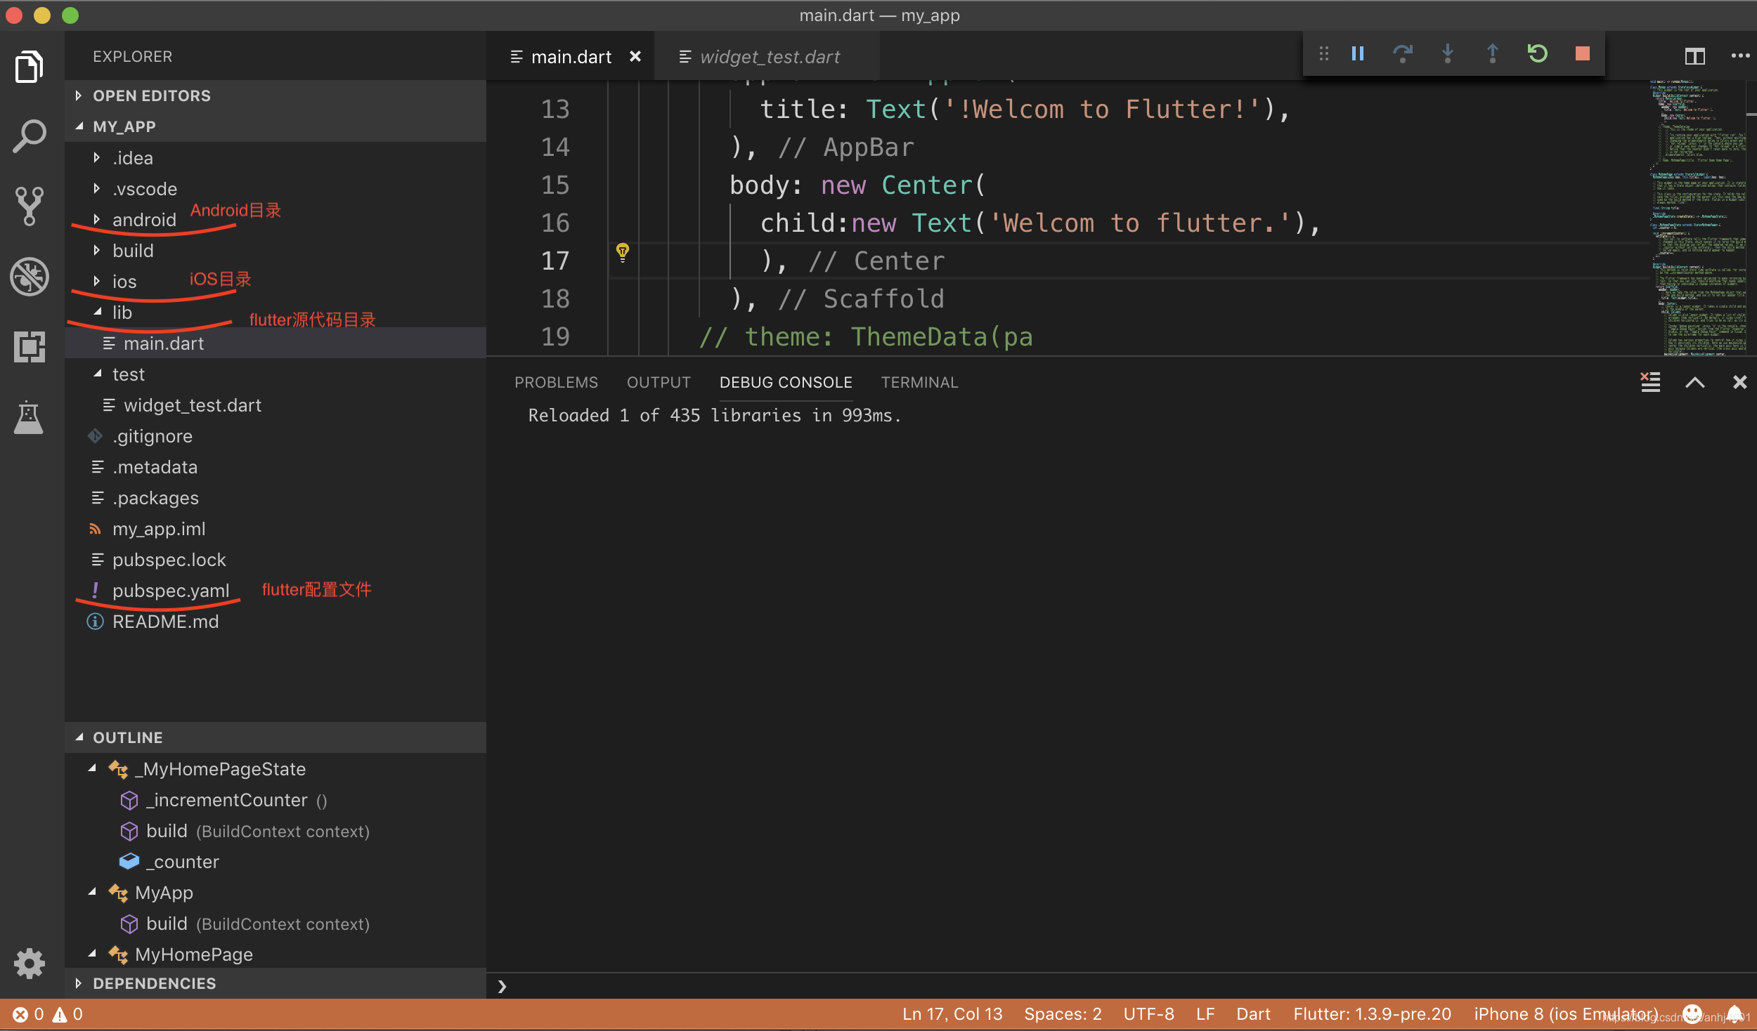The width and height of the screenshot is (1757, 1031).
Task: Stop debugging with the red square
Action: coord(1583,54)
